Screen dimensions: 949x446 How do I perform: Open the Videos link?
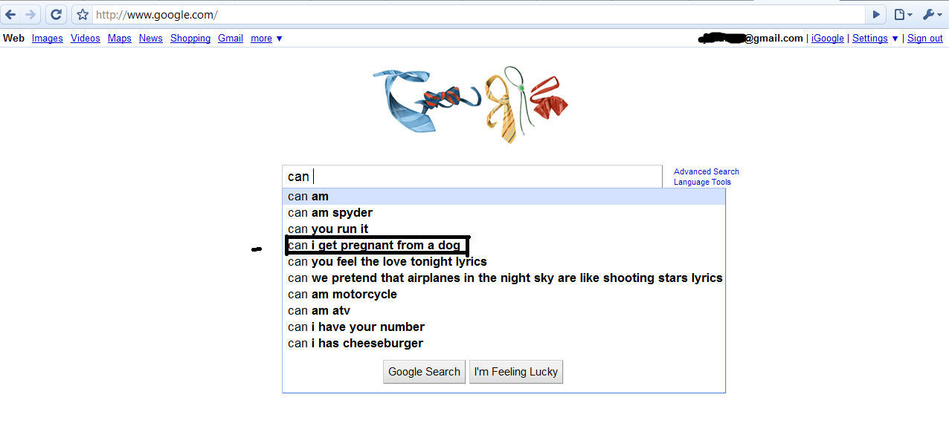tap(86, 39)
